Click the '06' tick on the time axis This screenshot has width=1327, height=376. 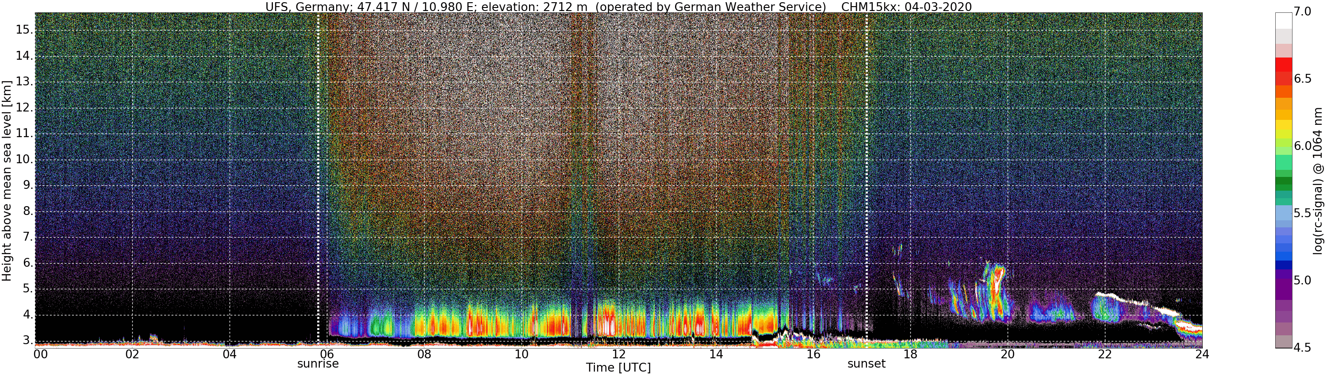(327, 354)
